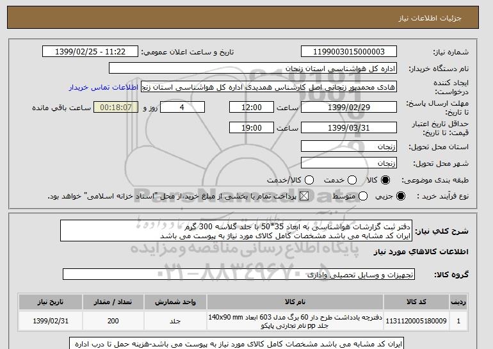The image size is (493, 349).
Task: Click the delivery city field زنجان
Action: [x=349, y=163]
